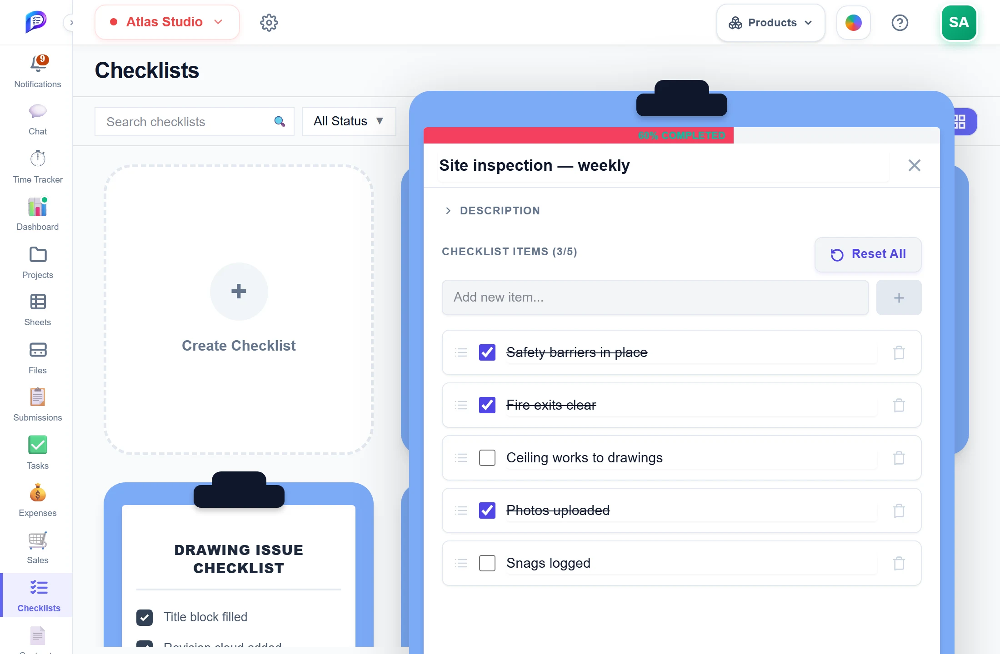The height and width of the screenshot is (654, 1000).
Task: Click the plus button to add item
Action: point(899,297)
